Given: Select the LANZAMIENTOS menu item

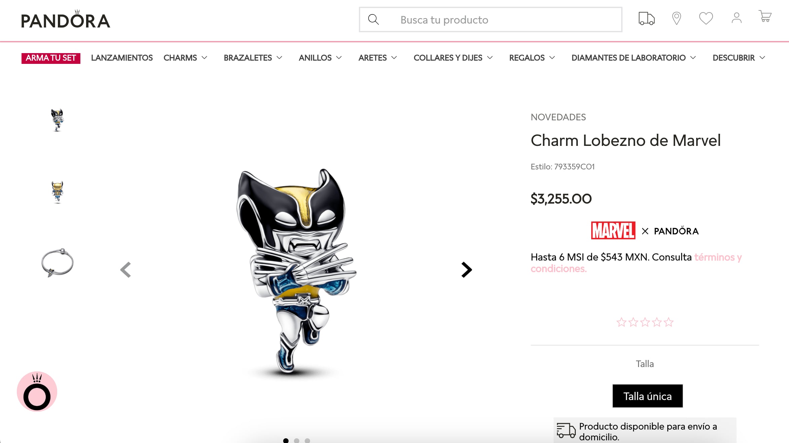Looking at the screenshot, I should (x=122, y=57).
